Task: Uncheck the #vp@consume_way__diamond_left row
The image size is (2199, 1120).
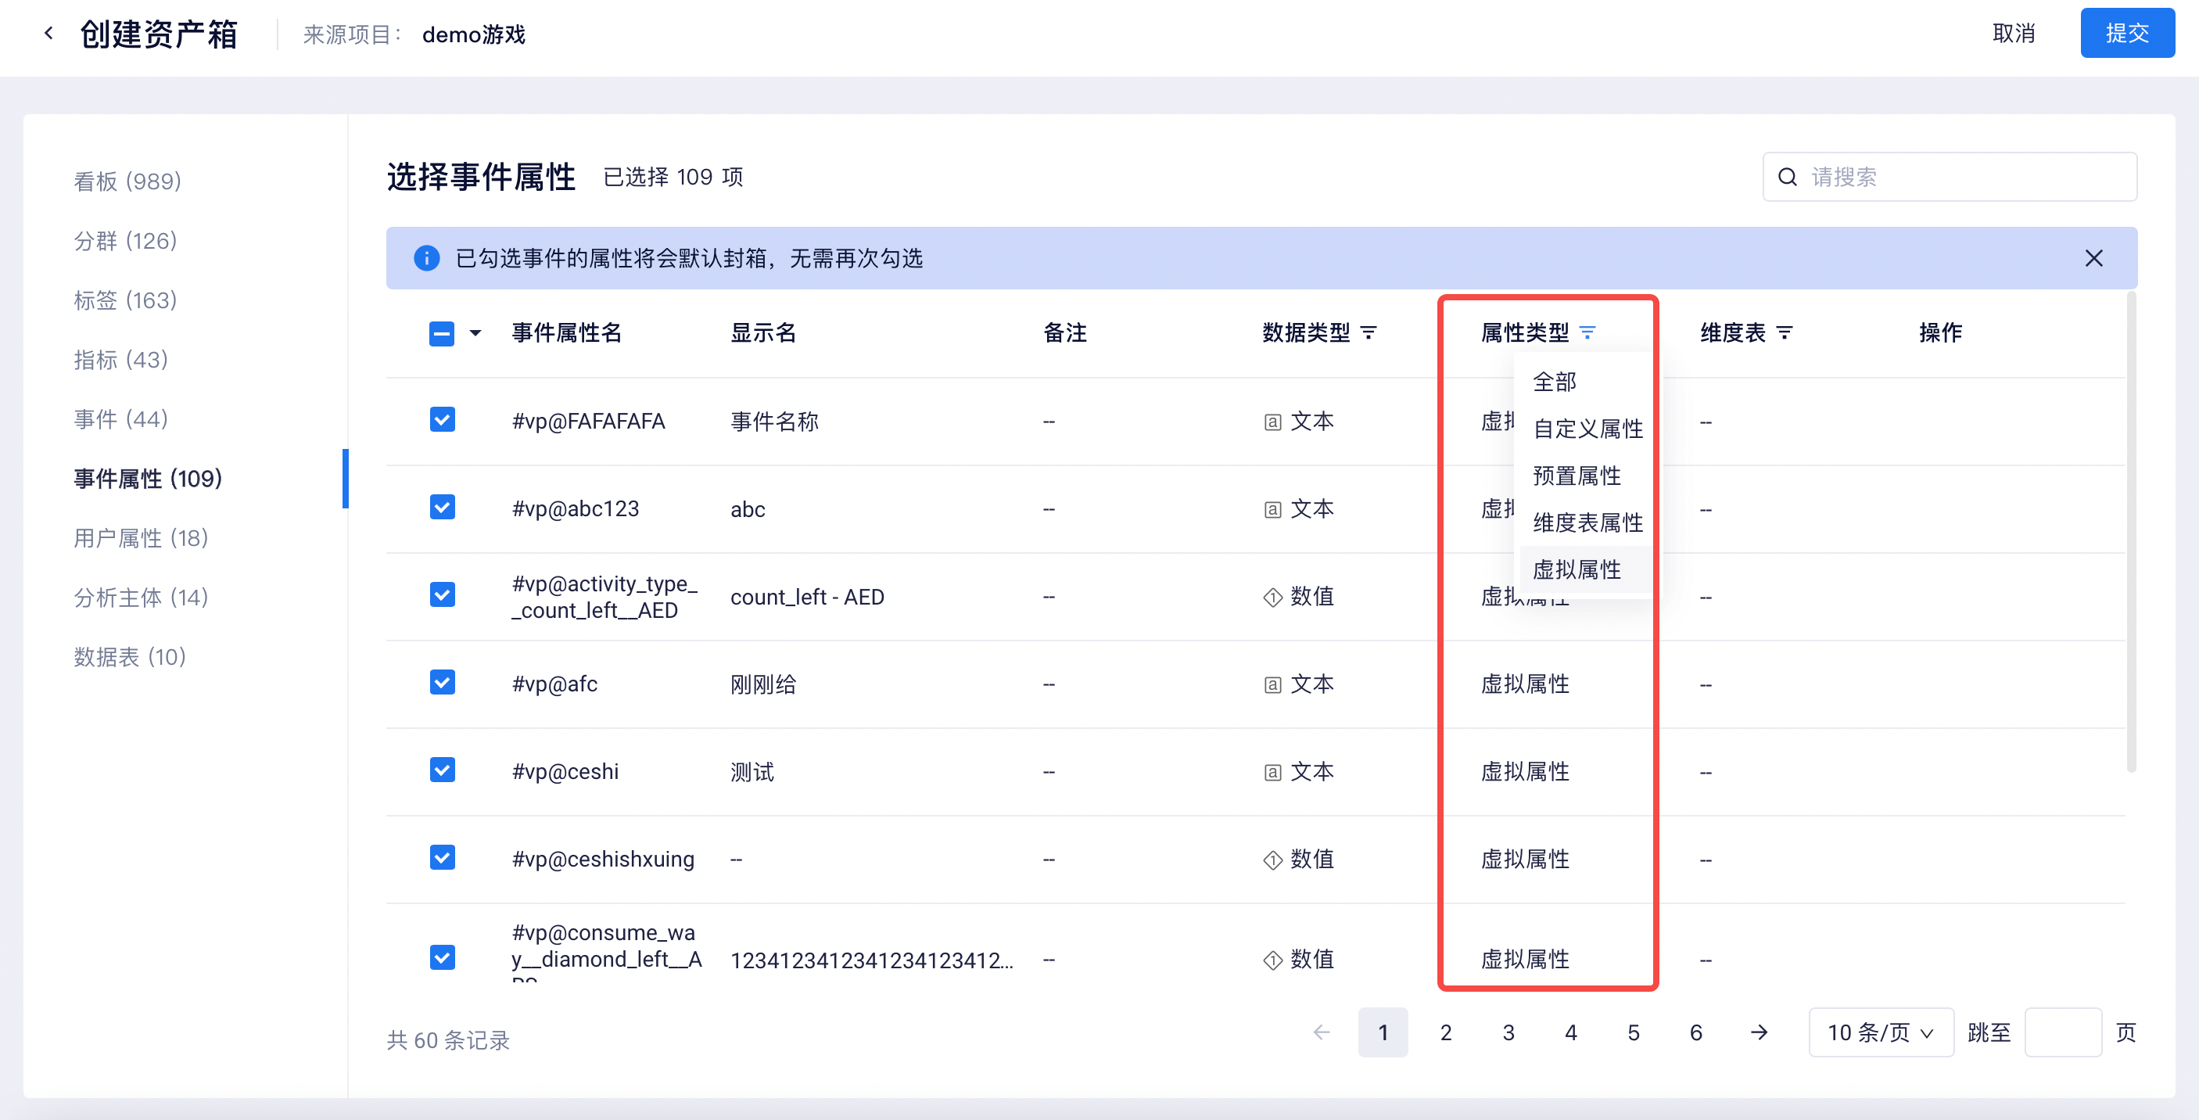Action: click(441, 957)
